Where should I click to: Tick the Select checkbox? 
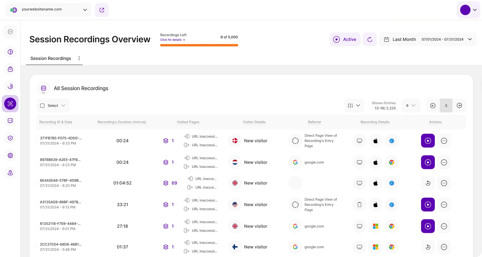click(x=42, y=106)
